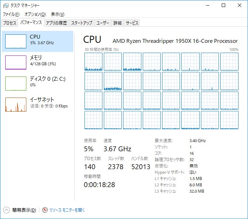Viewport: 248px width, 219px height.
Task: Click the bottom-right logical processor graph
Action: click(229, 120)
